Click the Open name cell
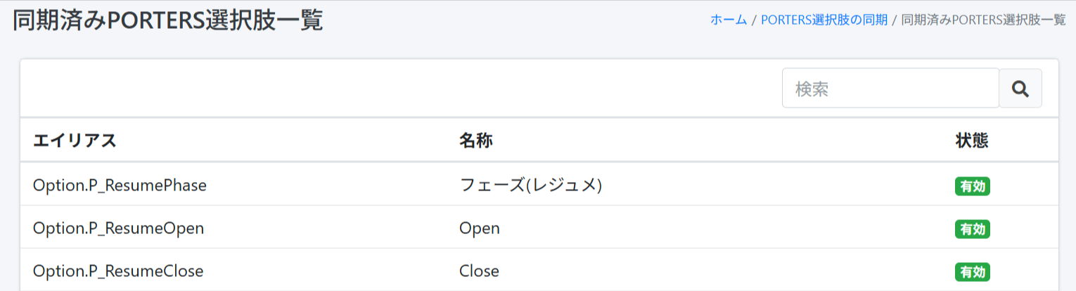 [x=480, y=228]
